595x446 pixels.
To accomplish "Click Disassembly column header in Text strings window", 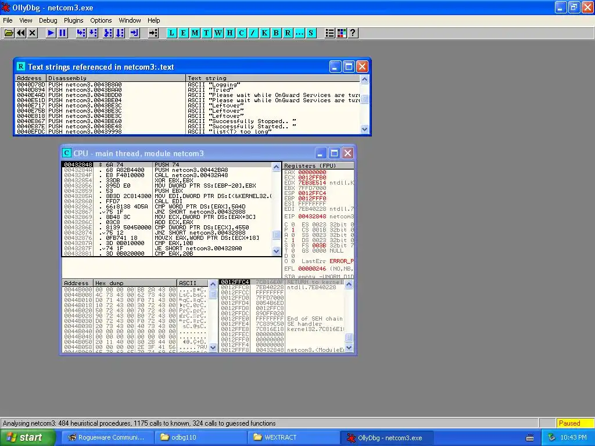I will 116,78.
